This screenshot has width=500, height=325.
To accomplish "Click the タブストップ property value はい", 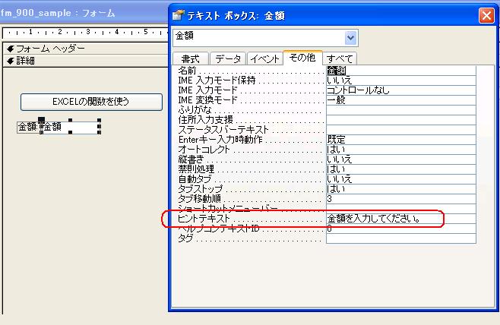I will (x=400, y=189).
